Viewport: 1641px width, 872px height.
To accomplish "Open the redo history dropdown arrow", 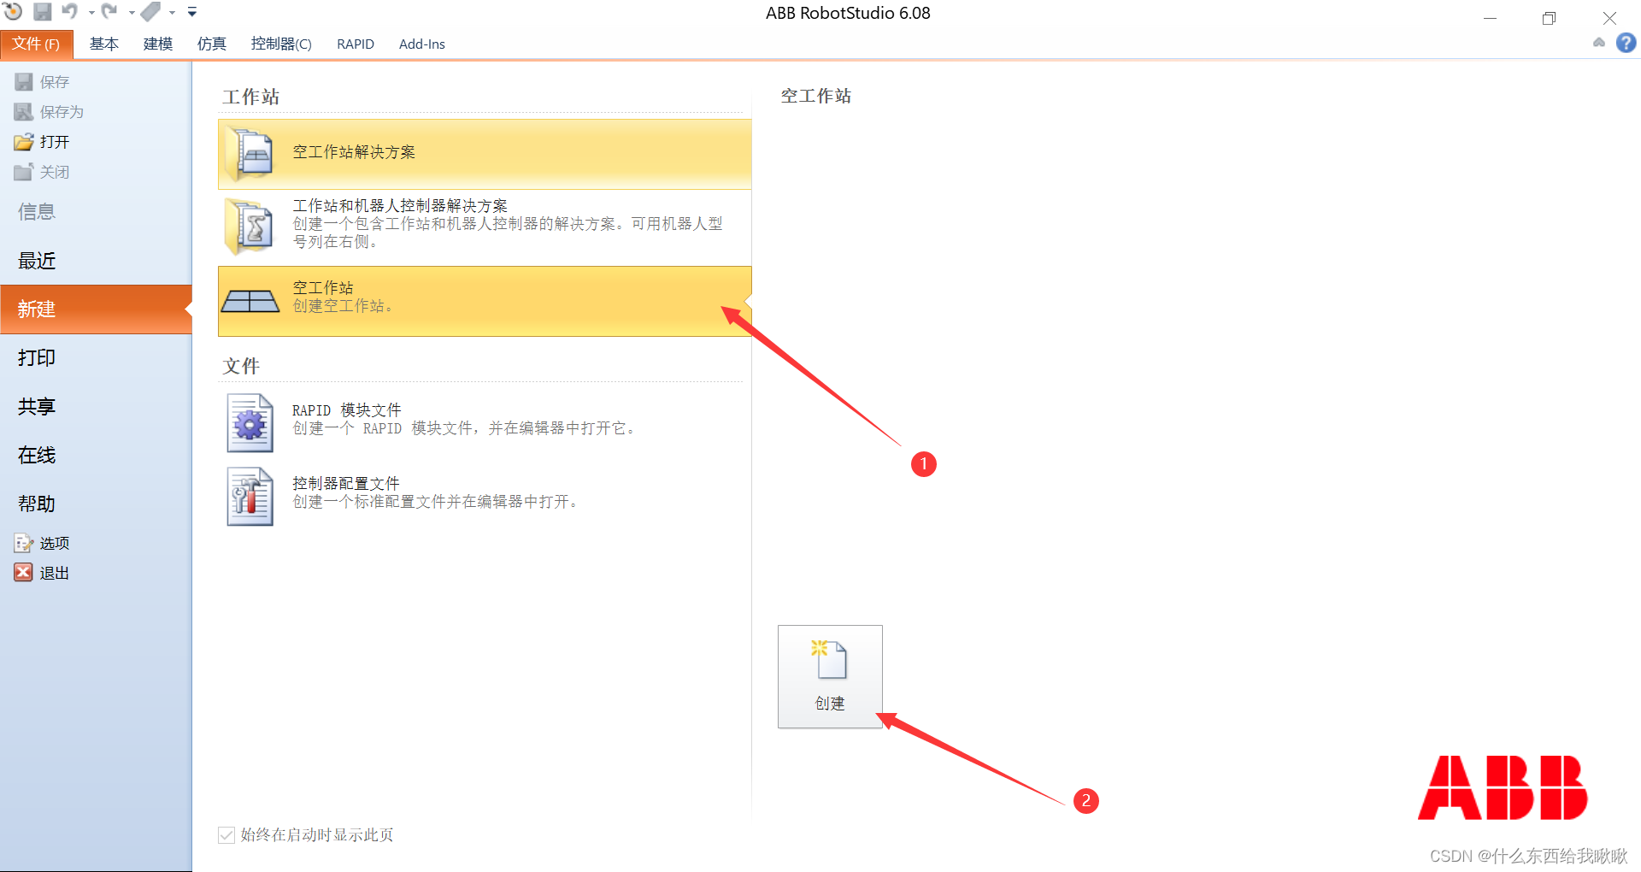I will (x=132, y=13).
